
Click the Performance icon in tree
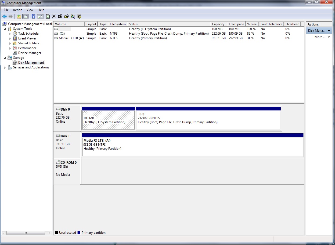pyautogui.click(x=15, y=48)
